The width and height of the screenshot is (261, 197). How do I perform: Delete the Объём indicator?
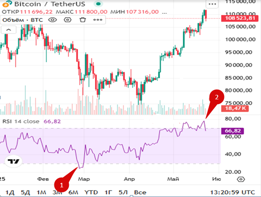point(83,19)
